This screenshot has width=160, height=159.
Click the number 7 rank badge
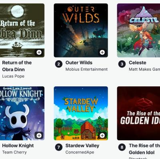(59, 147)
